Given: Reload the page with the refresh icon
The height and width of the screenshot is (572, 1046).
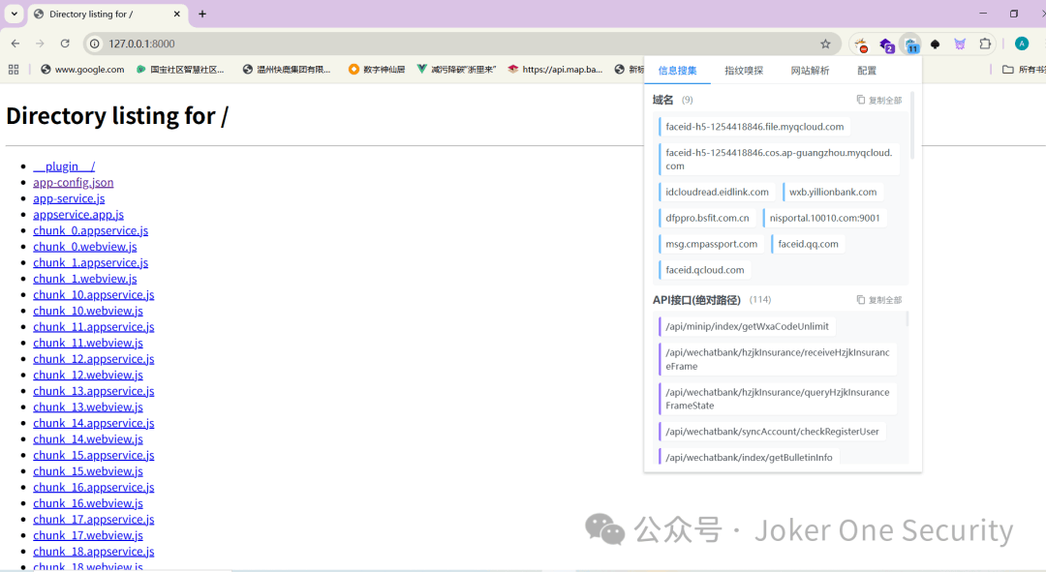Looking at the screenshot, I should click(x=65, y=44).
